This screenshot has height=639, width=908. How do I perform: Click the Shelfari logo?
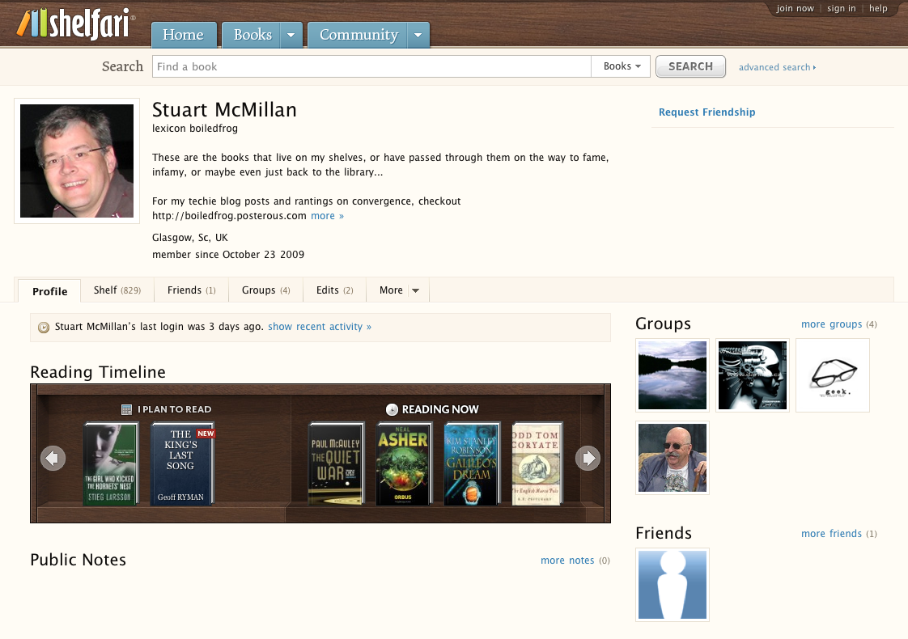pos(75,24)
